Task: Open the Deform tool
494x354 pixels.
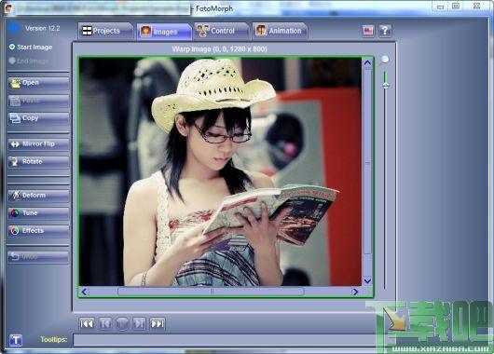Action: tap(38, 196)
